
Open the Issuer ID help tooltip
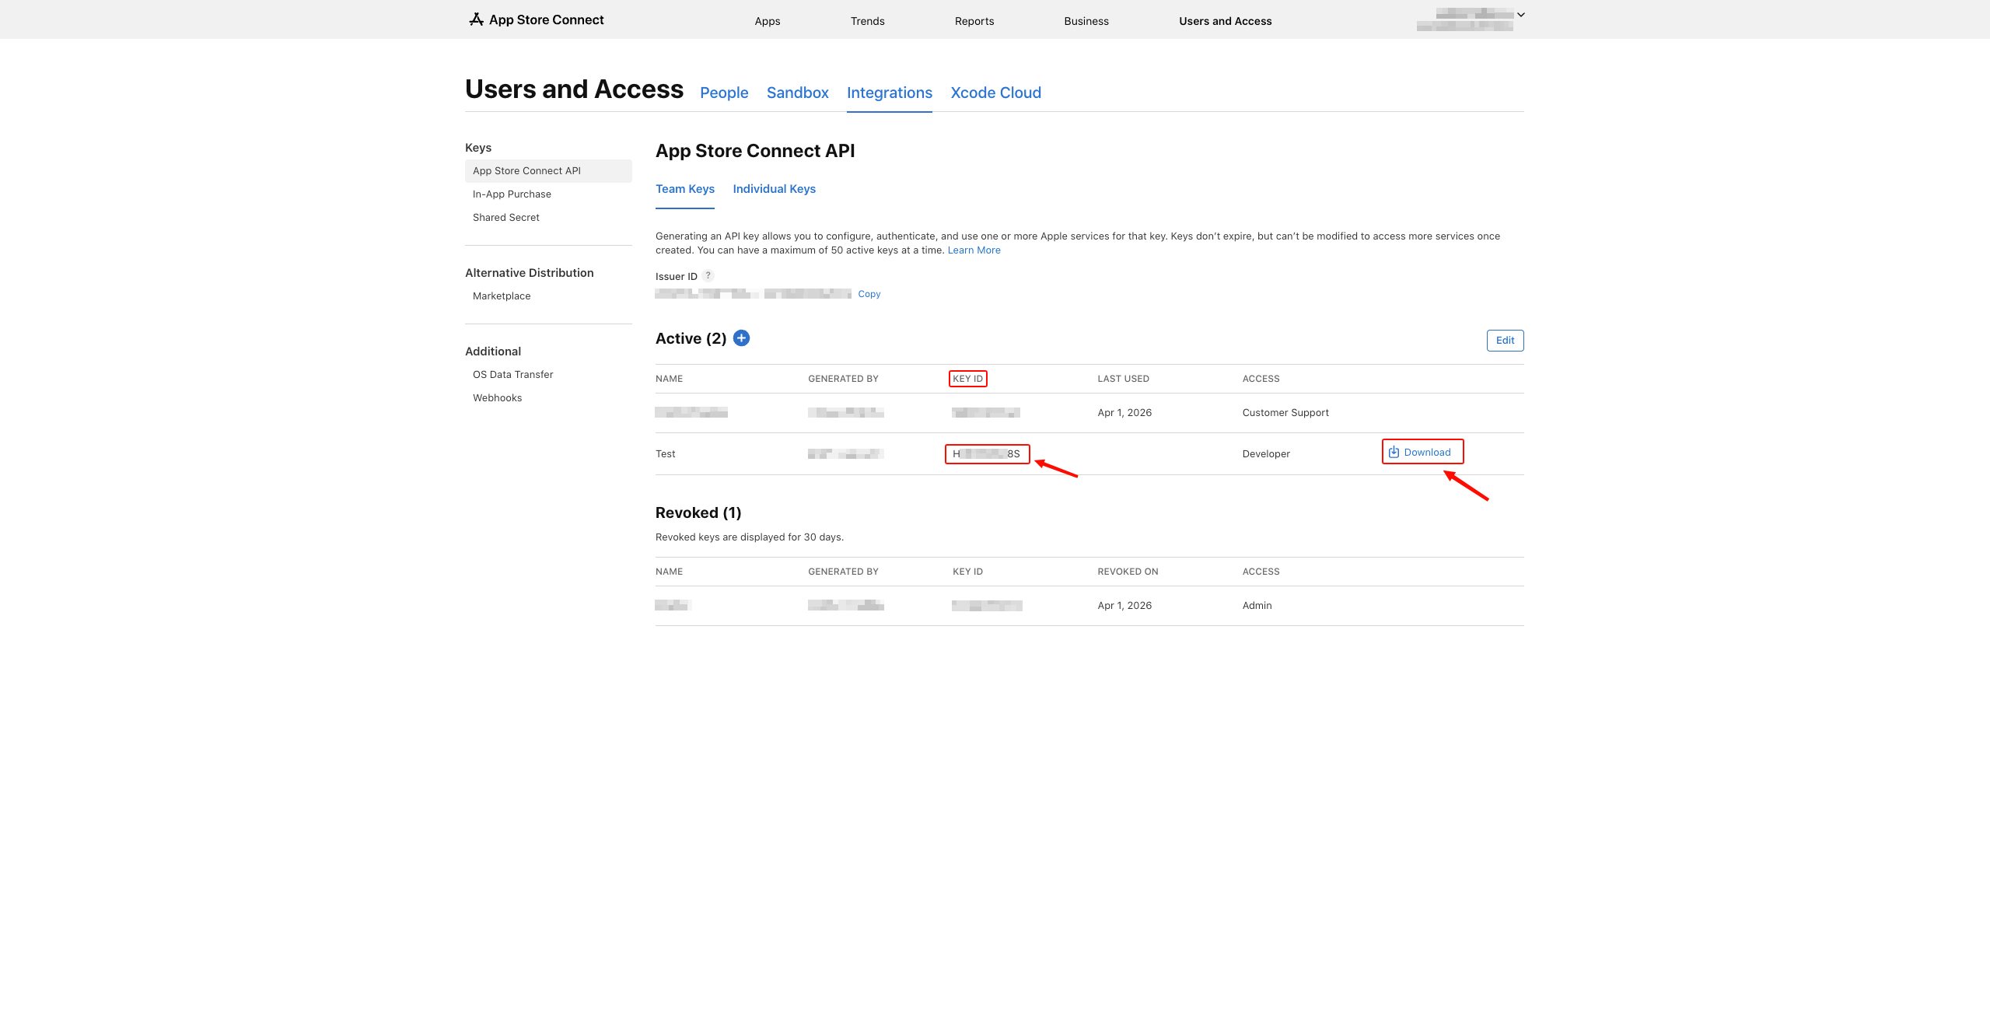pyautogui.click(x=708, y=275)
